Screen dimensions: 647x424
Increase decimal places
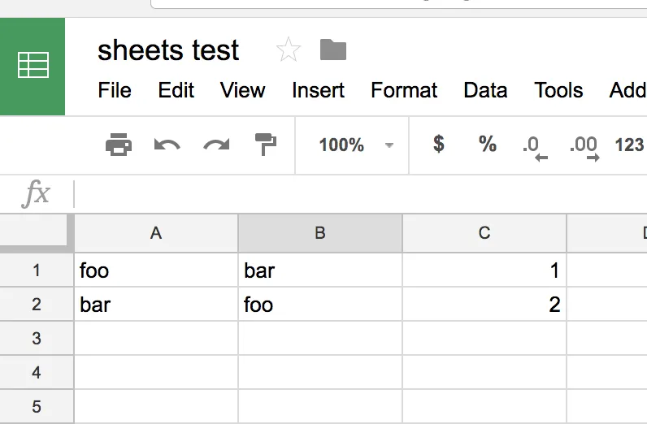pos(584,147)
